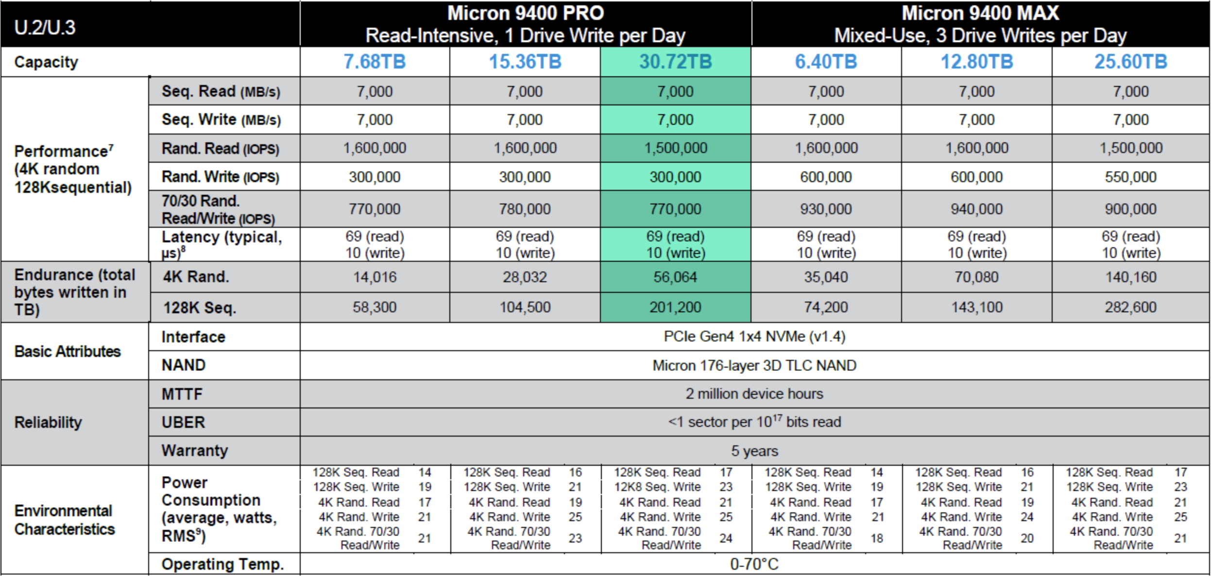Click the 4K Rand. endurance row label
1211x576 pixels.
196,277
